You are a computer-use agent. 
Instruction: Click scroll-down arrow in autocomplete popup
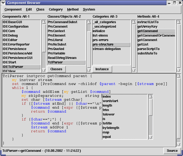150,137
